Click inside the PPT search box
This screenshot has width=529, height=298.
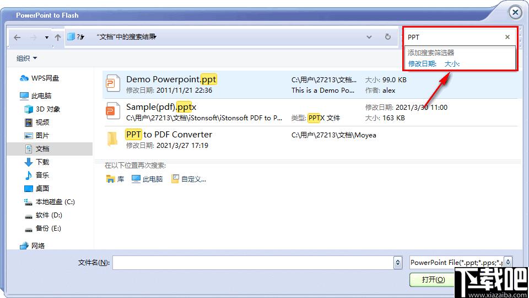[454, 37]
